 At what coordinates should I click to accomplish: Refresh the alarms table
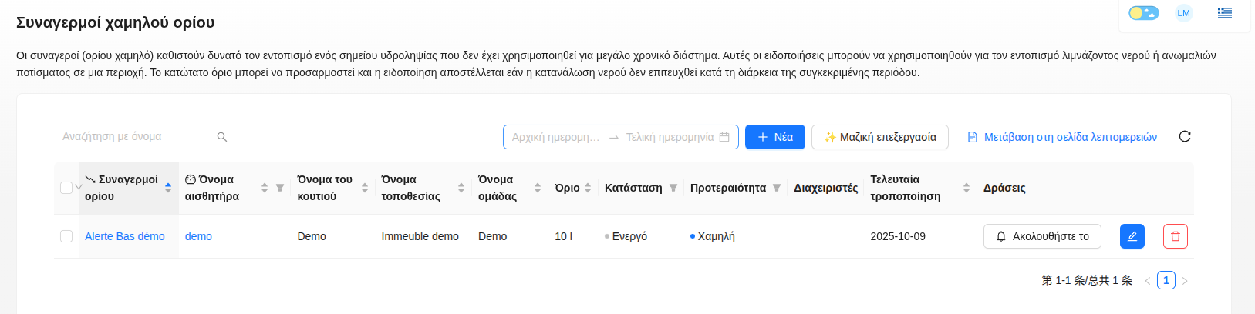(x=1185, y=136)
